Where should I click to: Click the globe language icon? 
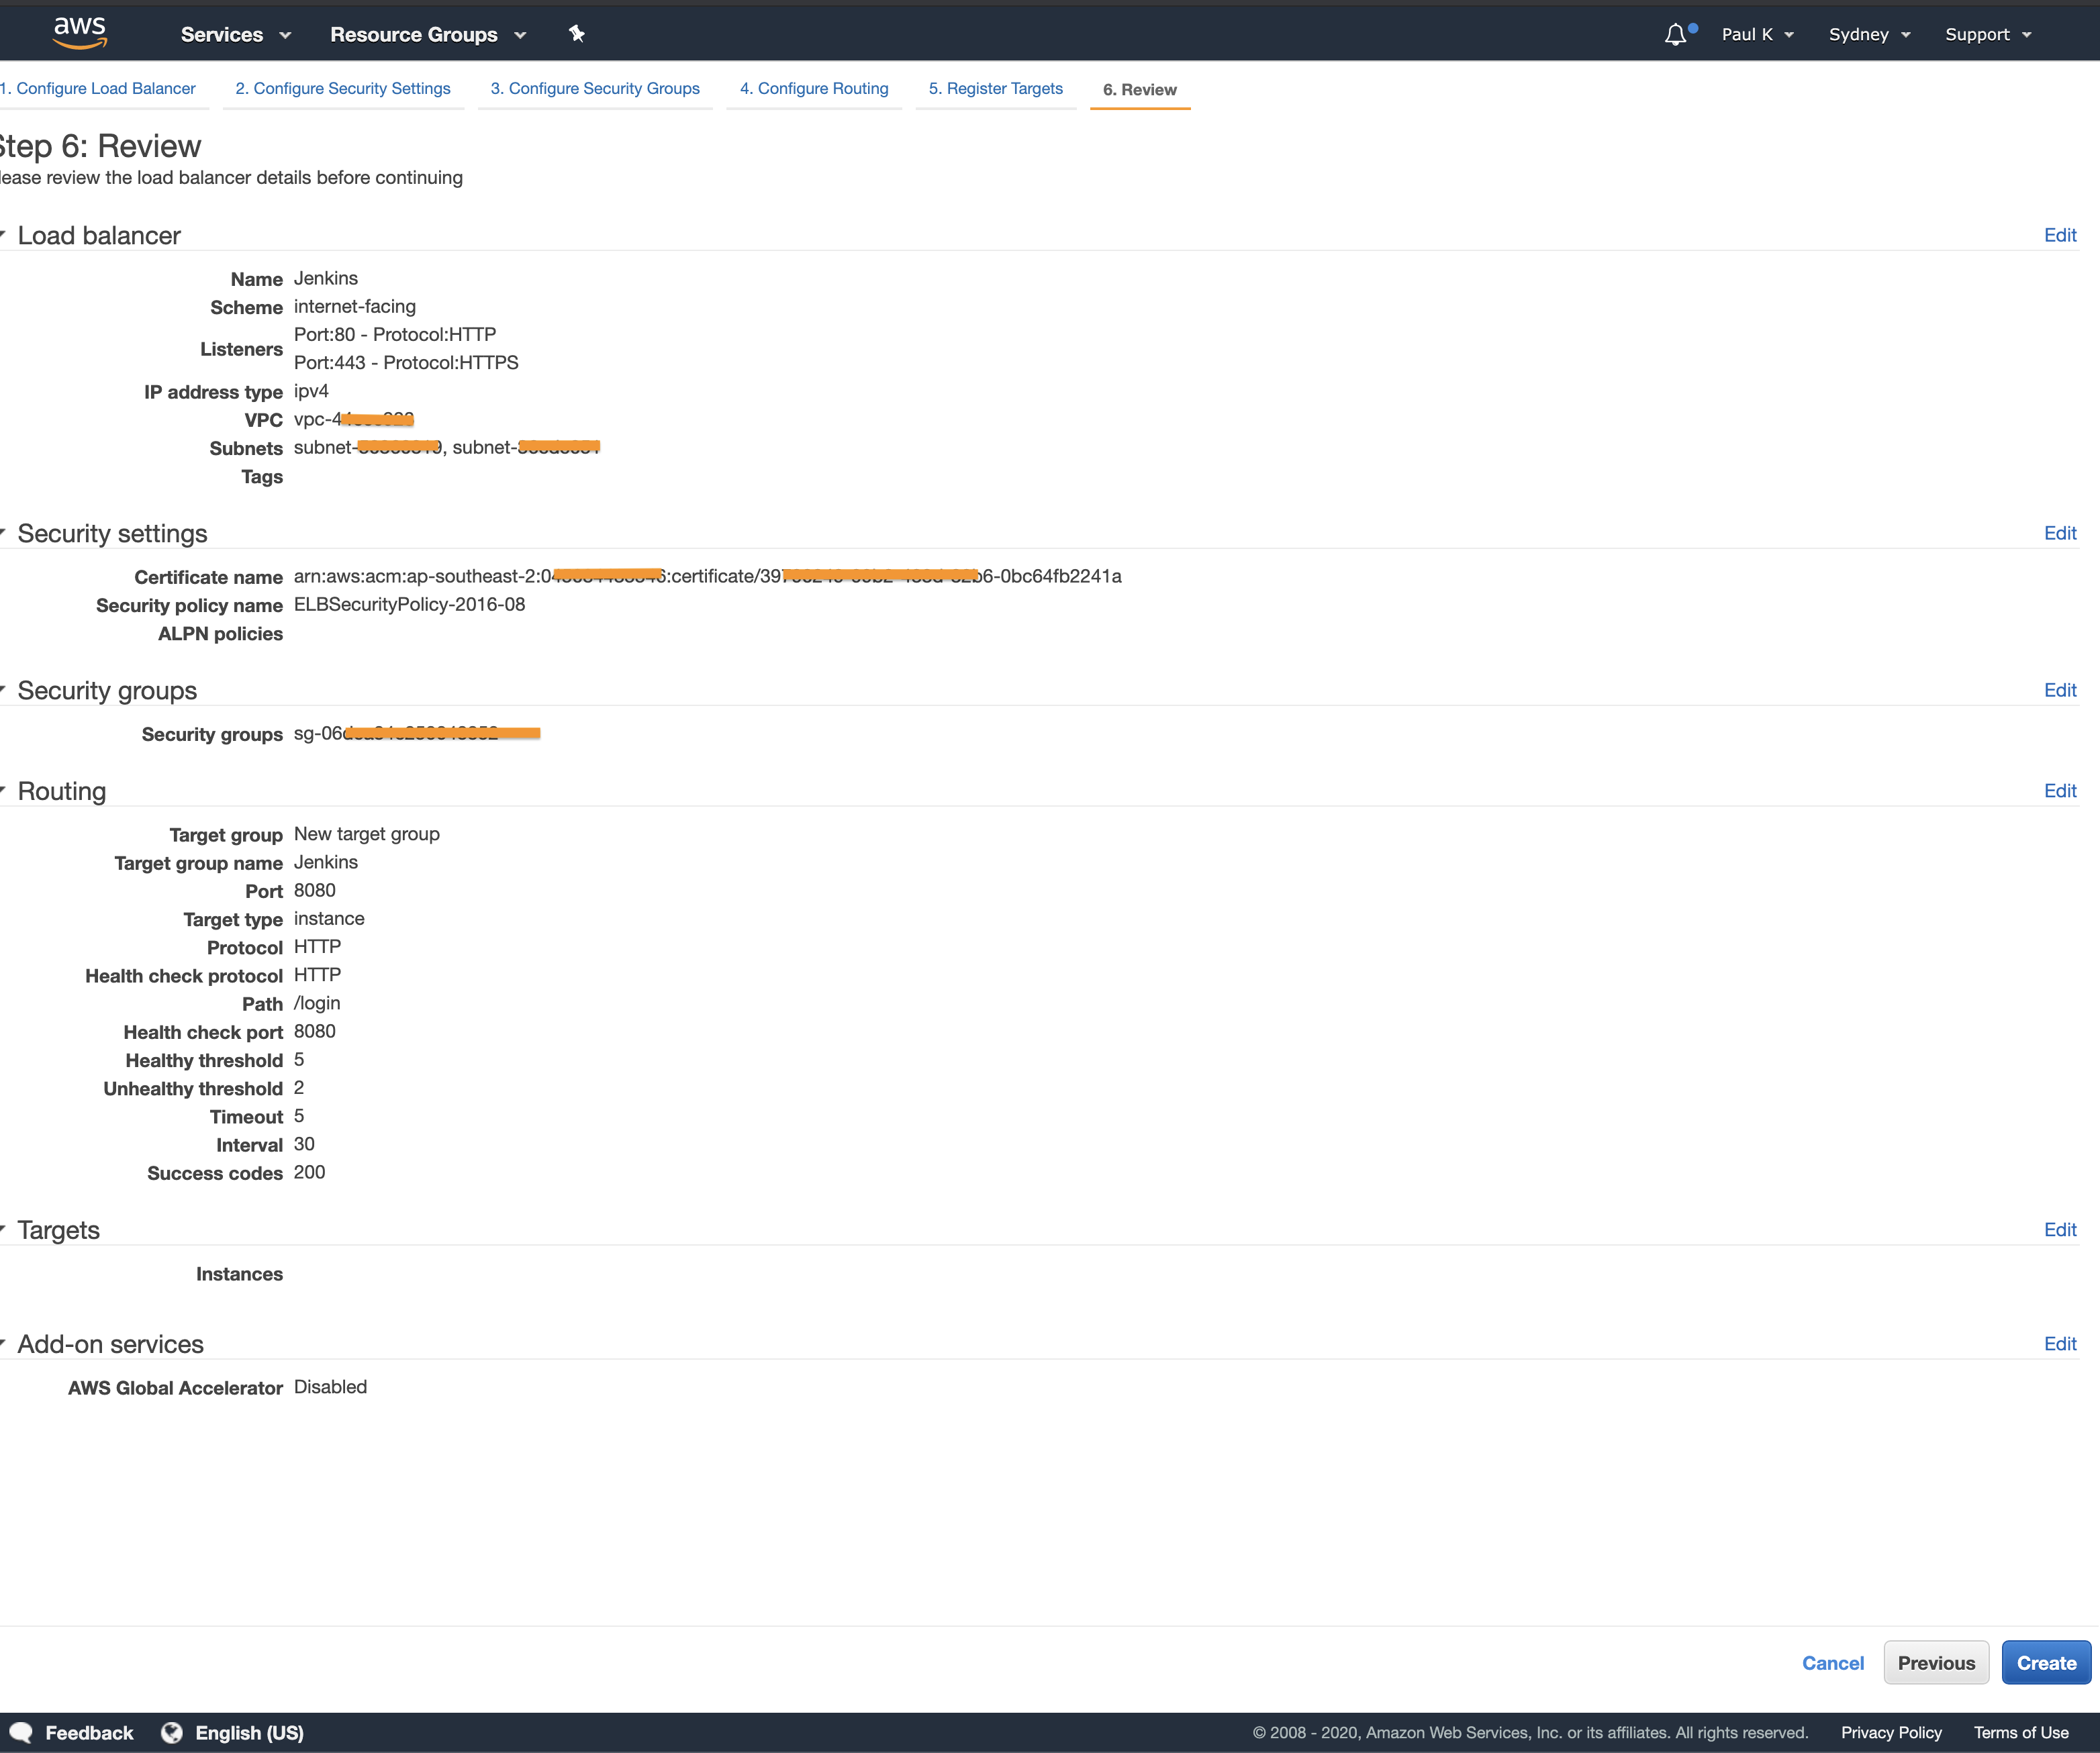click(172, 1732)
